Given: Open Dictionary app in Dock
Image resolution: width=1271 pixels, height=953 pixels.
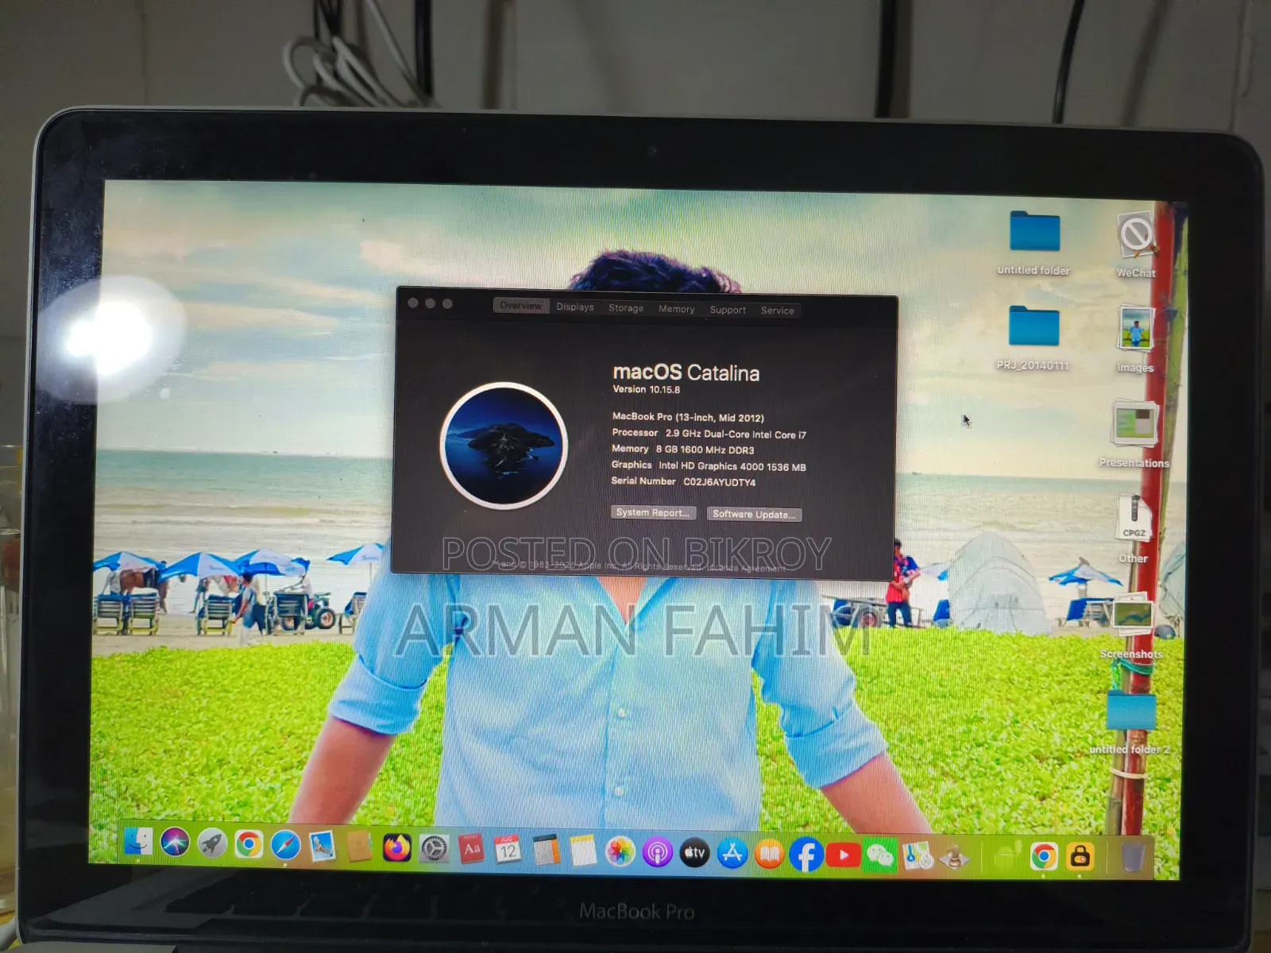Looking at the screenshot, I should click(471, 850).
